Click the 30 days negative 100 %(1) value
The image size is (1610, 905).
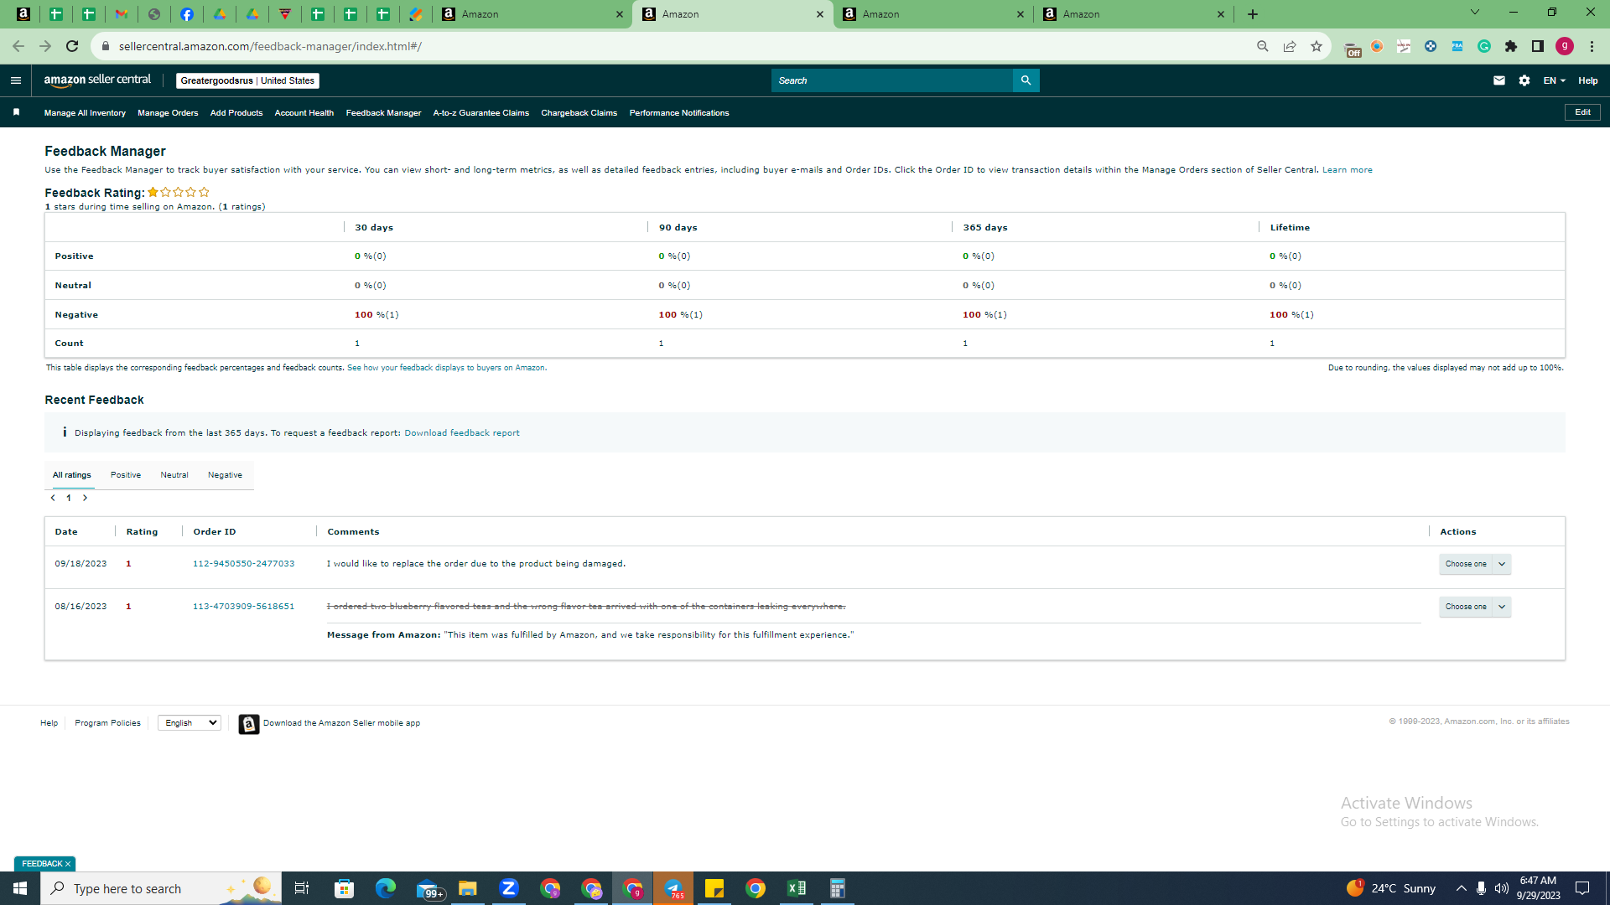coord(377,315)
